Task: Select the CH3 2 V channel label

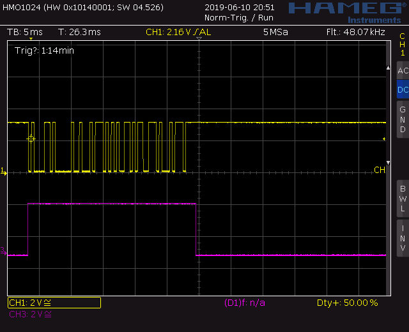Action: point(30,314)
